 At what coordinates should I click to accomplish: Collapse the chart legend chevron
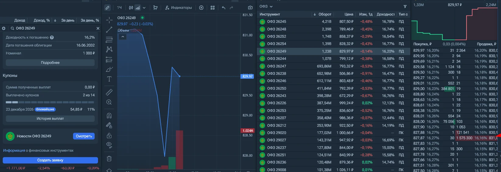click(x=123, y=37)
